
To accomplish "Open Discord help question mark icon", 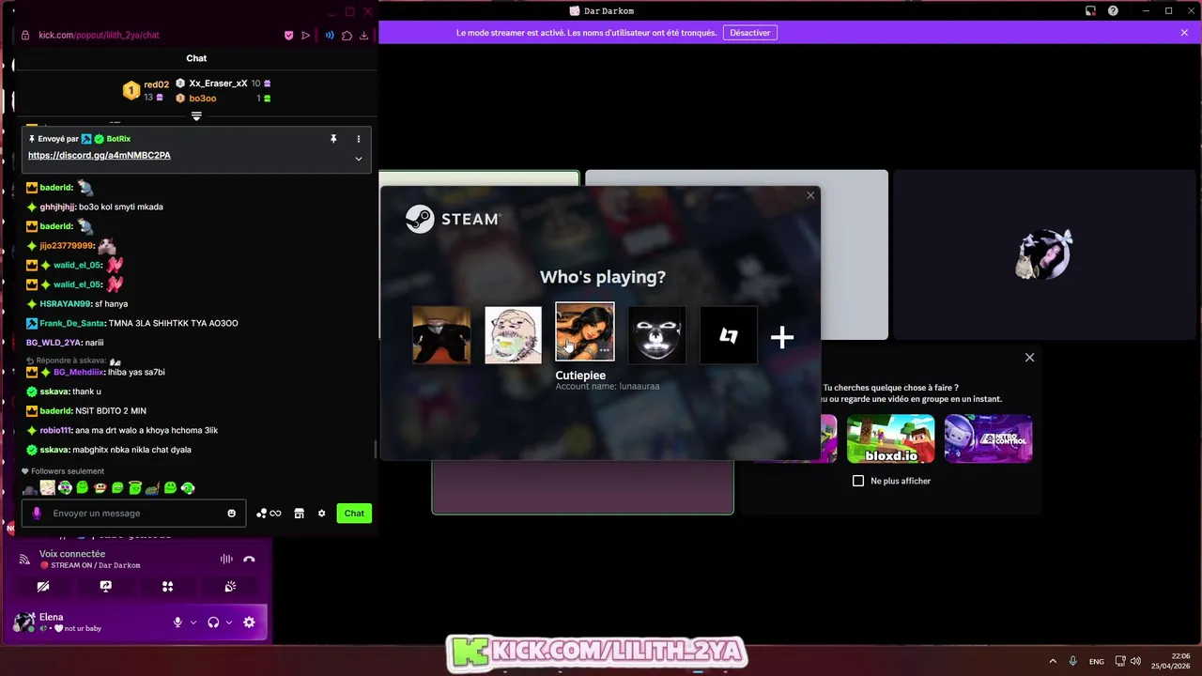I will [1113, 11].
